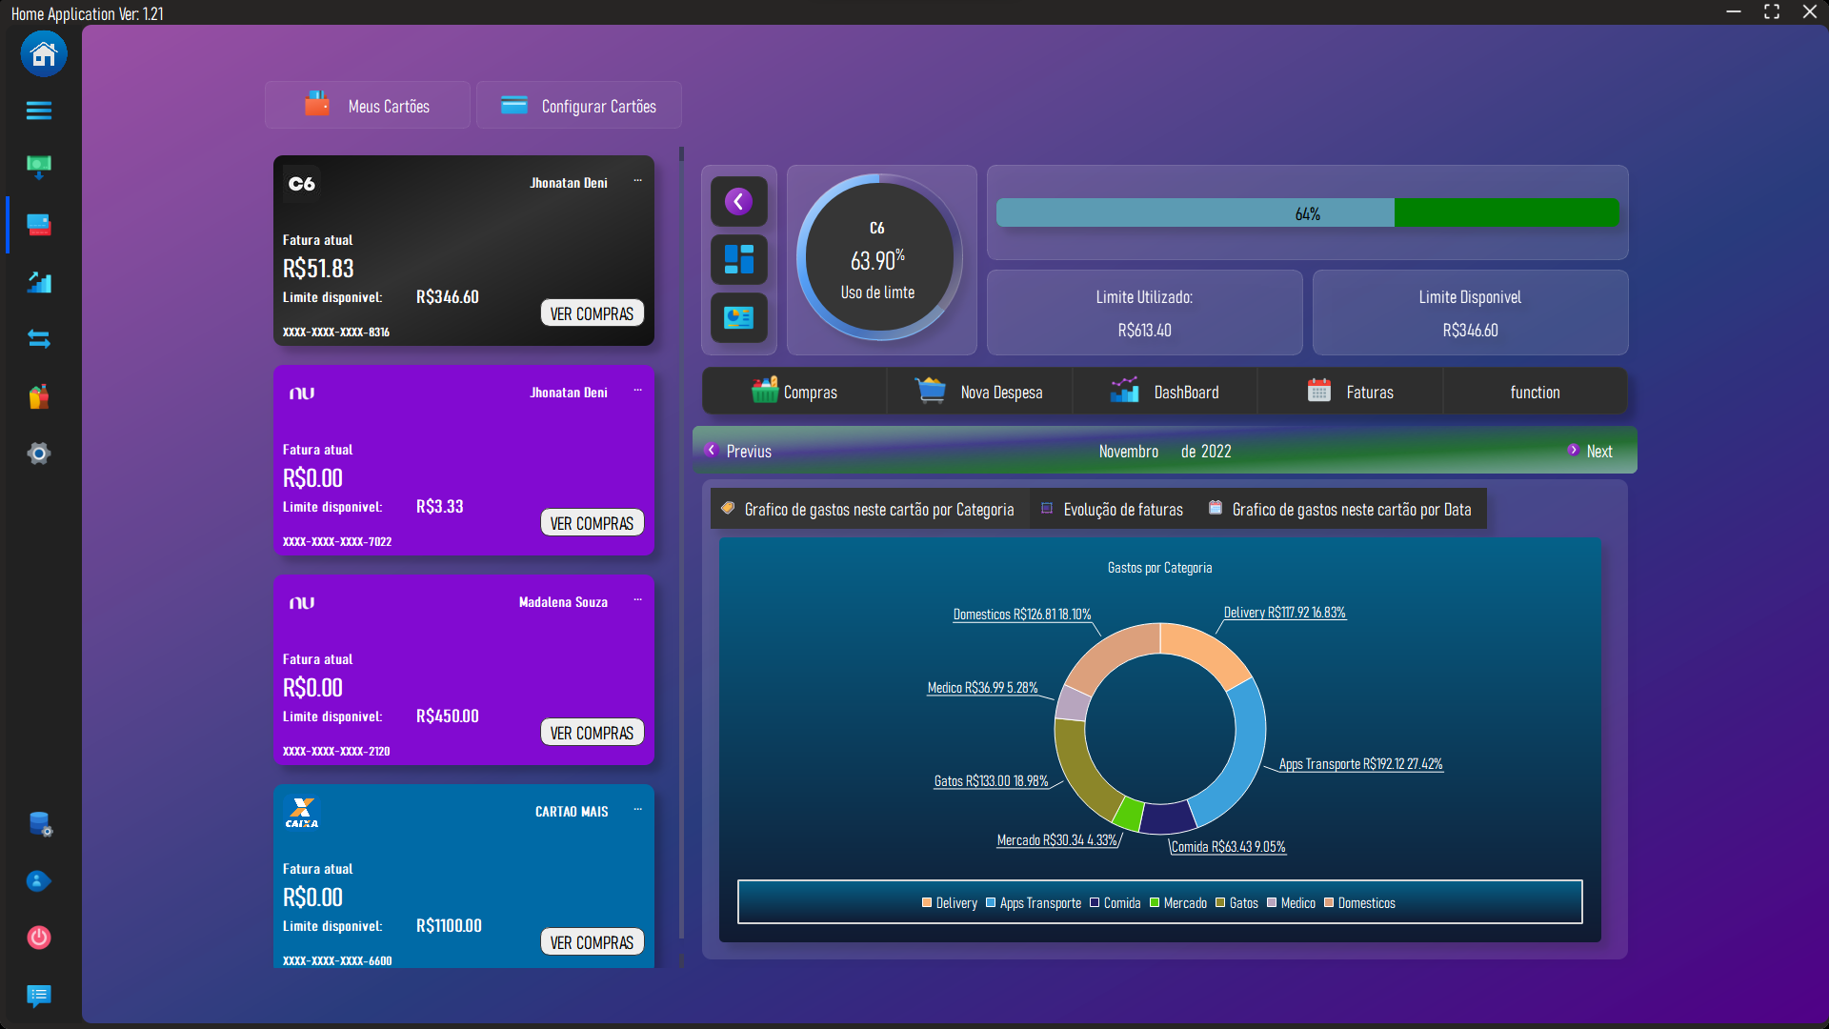Go to the Next month

click(1590, 451)
